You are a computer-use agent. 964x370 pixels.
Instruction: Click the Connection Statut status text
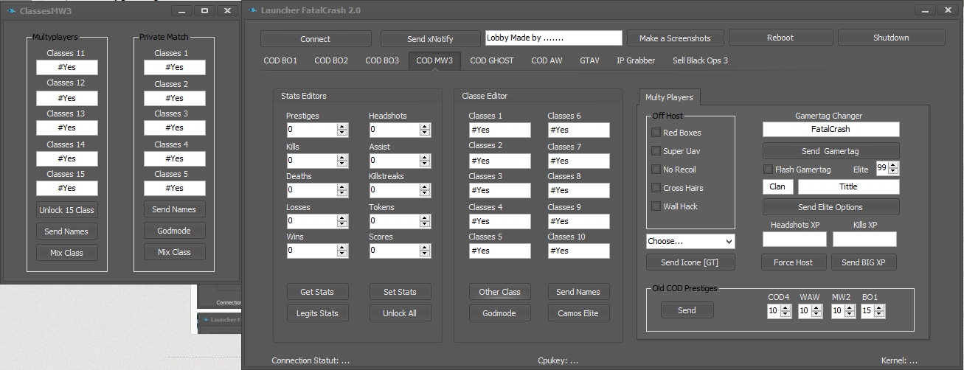pos(311,360)
